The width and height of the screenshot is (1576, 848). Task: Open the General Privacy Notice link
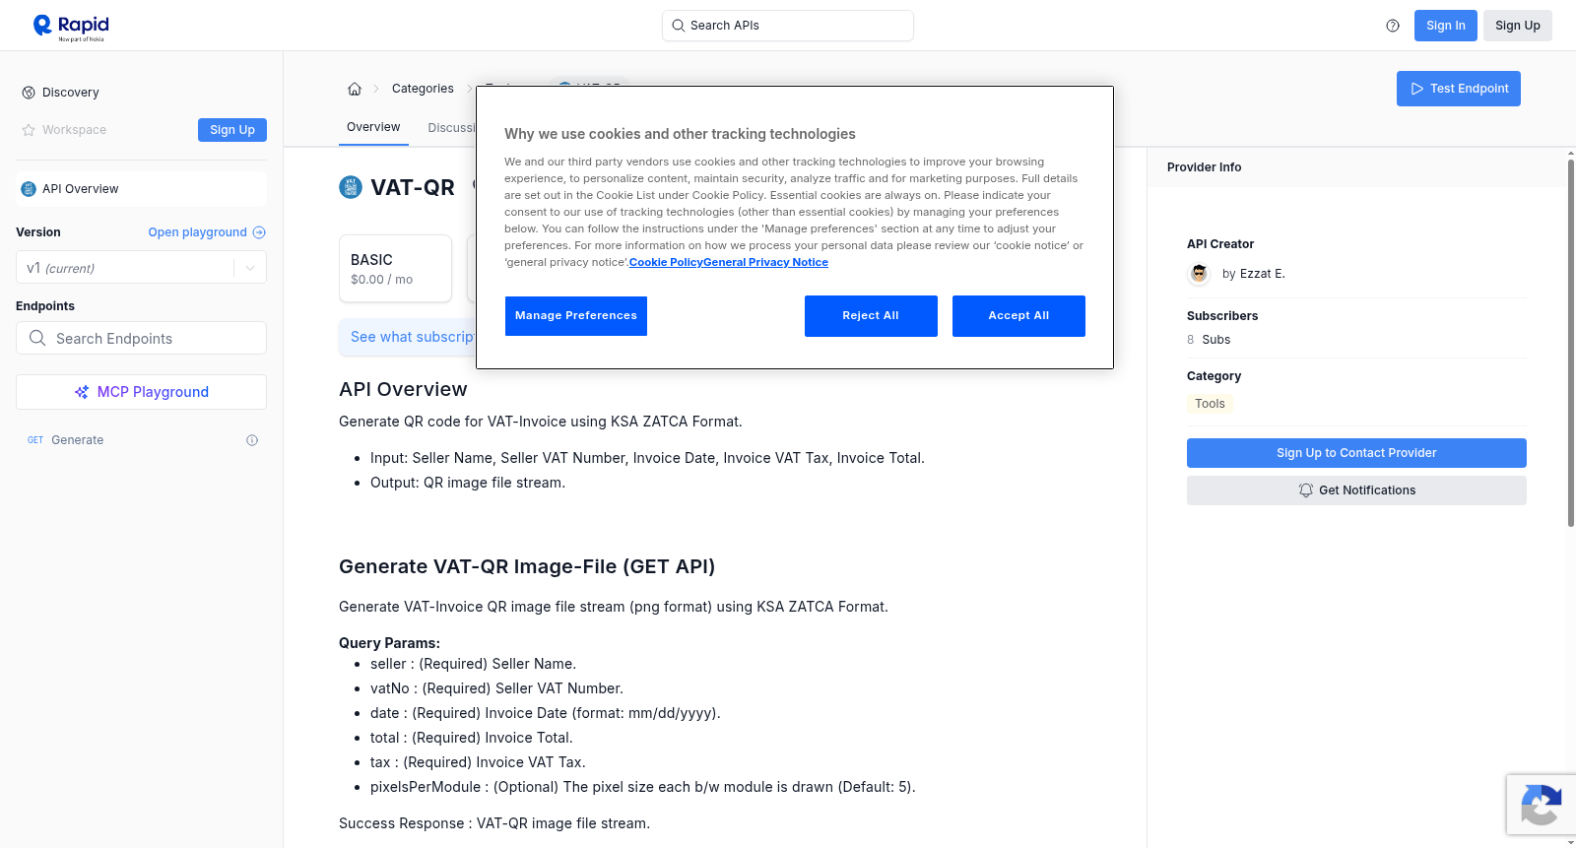point(765,262)
